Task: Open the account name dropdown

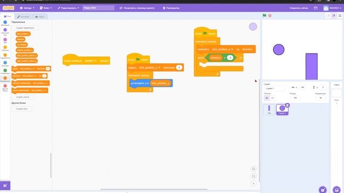Action: coord(335,8)
